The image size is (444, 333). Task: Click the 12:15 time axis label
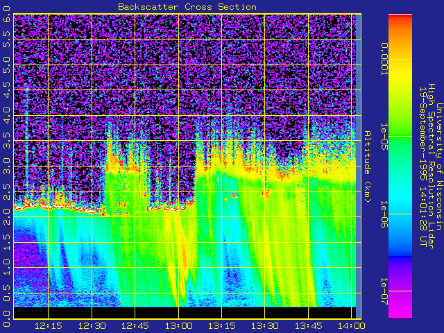(x=48, y=325)
